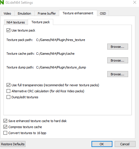Browse for texture pack path

tap(118, 47)
